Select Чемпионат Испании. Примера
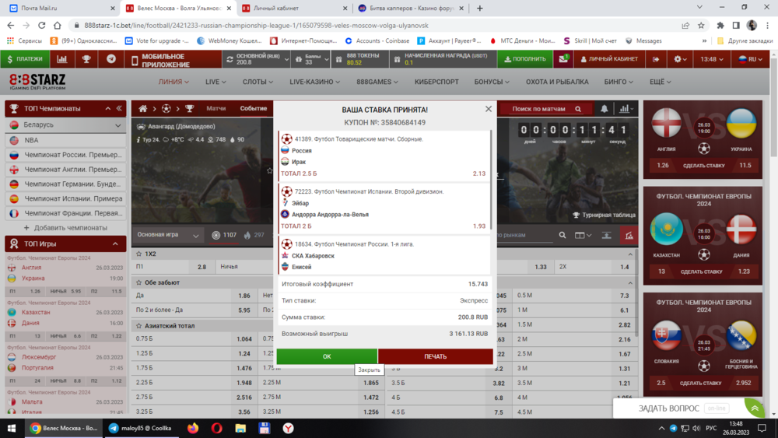The width and height of the screenshot is (778, 438). [65, 198]
